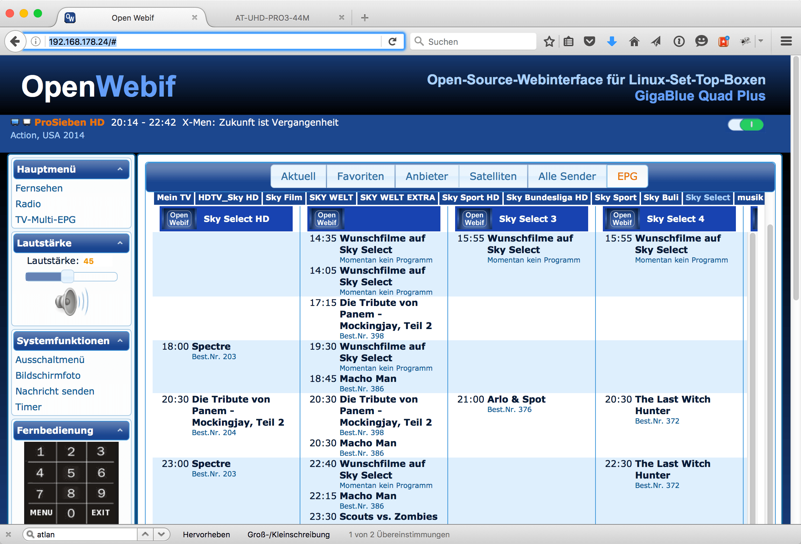Open a new browser tab

(x=364, y=18)
